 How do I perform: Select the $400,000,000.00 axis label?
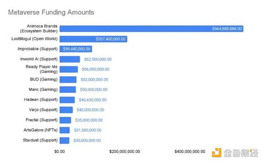(190, 152)
